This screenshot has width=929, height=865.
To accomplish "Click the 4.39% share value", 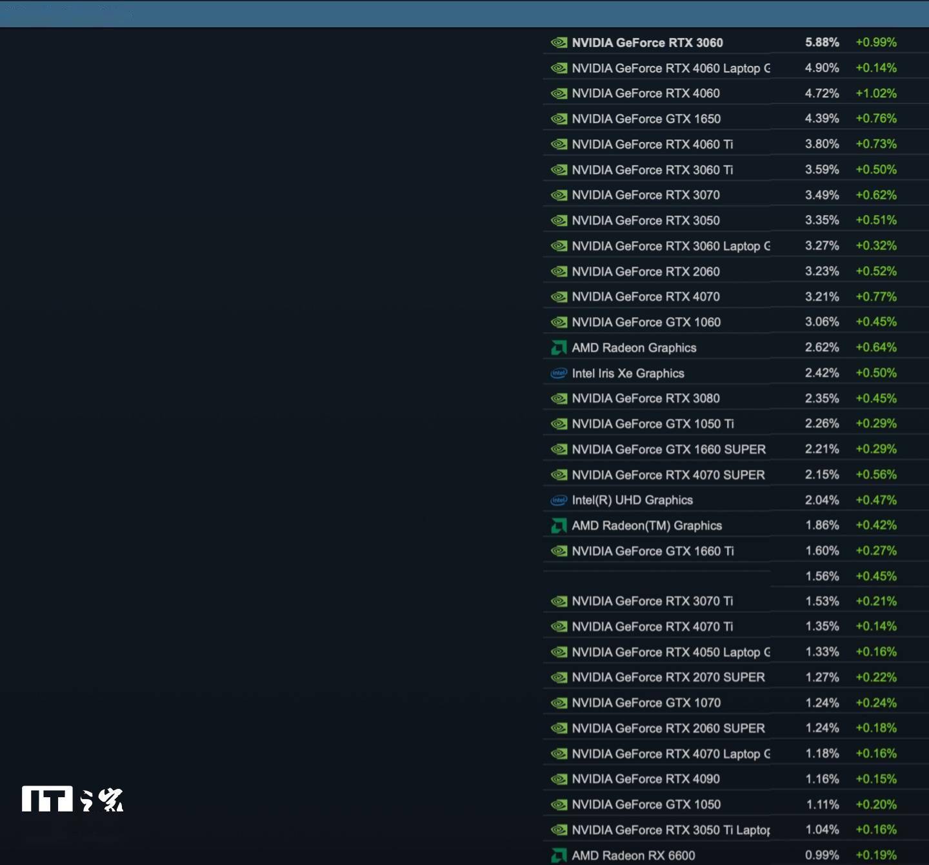I will [822, 119].
